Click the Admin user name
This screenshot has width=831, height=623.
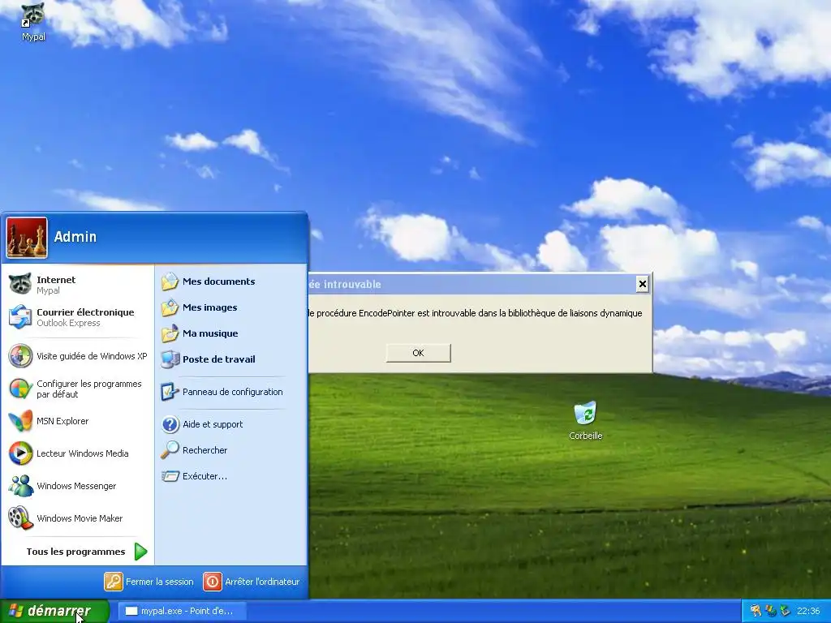pyautogui.click(x=75, y=237)
